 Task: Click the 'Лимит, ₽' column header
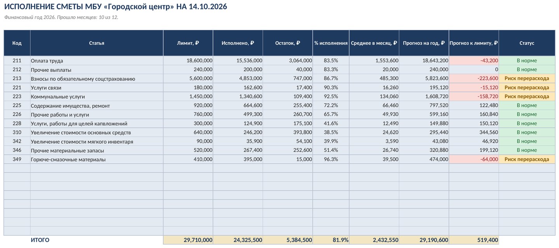click(188, 43)
